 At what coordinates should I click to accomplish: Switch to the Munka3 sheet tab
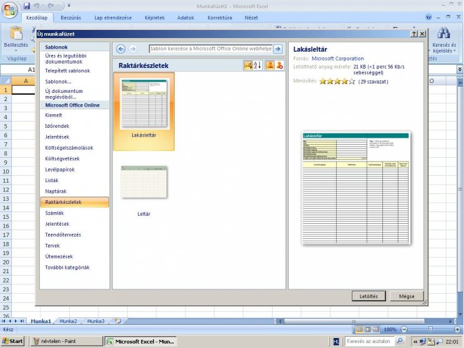[x=95, y=321]
